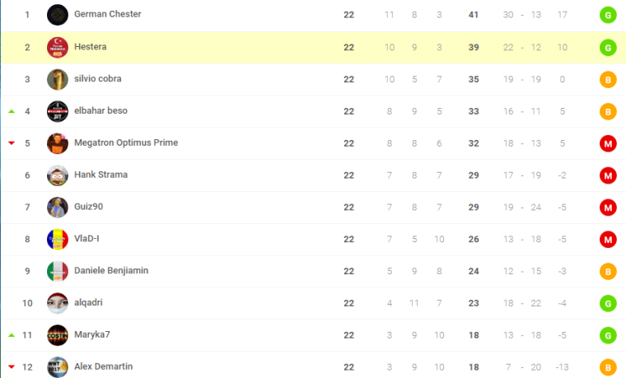Open the silvio cobra manager profile

coord(98,78)
